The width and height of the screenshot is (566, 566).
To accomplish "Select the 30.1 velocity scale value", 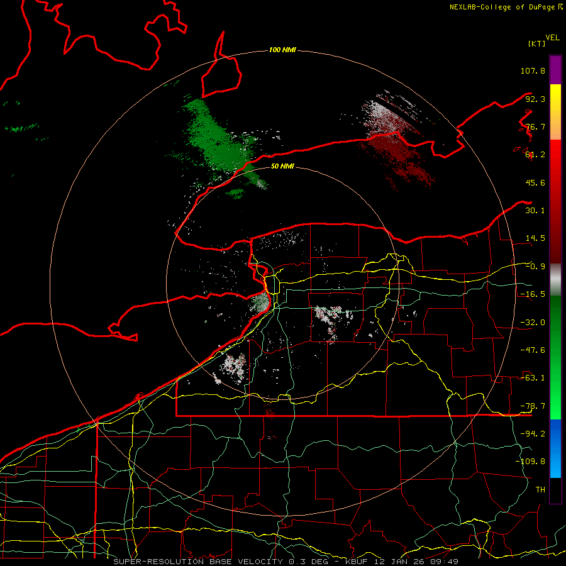I will [535, 211].
